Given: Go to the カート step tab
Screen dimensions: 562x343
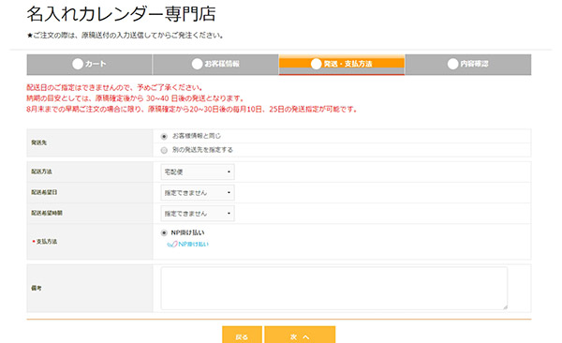Looking at the screenshot, I should 89,65.
